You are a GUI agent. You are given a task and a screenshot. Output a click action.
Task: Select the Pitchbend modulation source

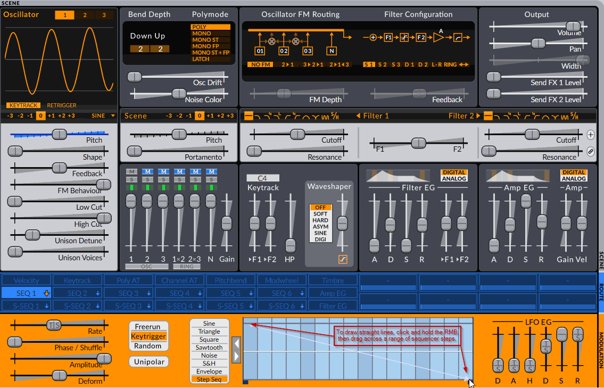point(230,280)
